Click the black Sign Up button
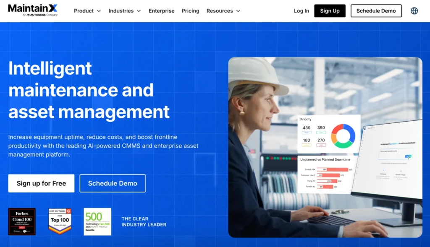 [330, 11]
